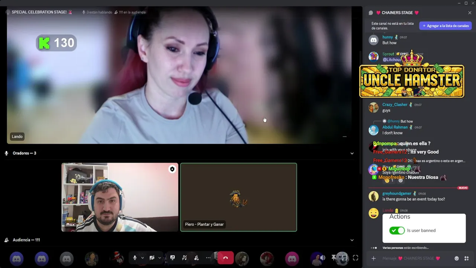
Task: Open Abdul Rahman's username in chat
Action: point(395,127)
